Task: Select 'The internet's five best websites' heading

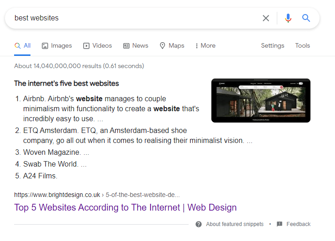Action: 66,84
